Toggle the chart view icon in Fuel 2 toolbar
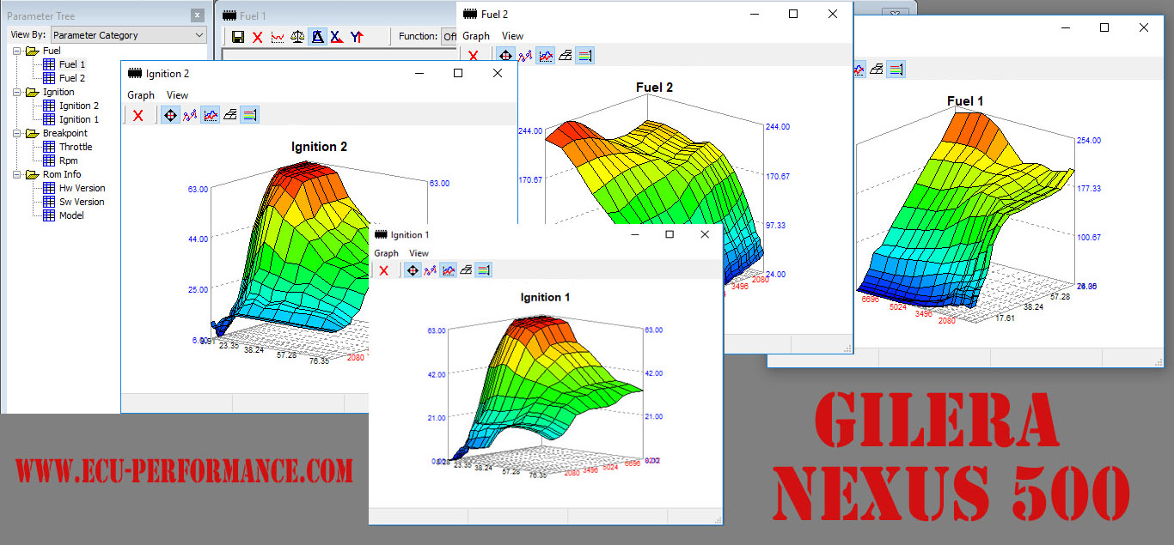This screenshot has height=545, width=1174. click(545, 56)
